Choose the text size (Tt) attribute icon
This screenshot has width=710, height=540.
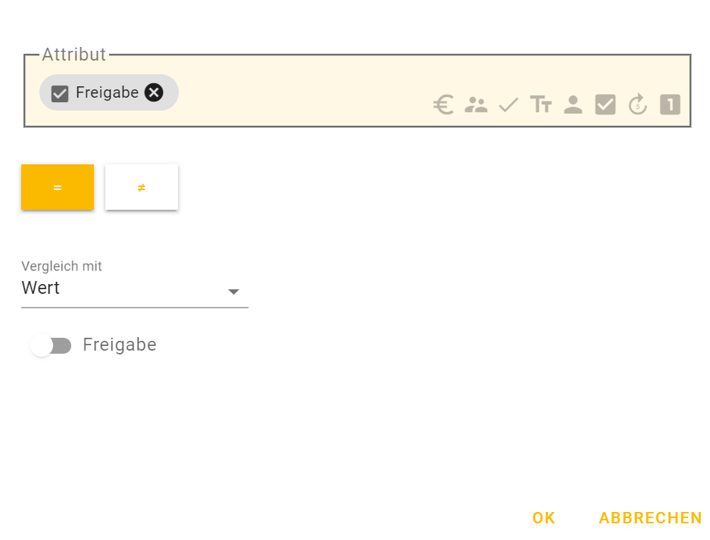[541, 105]
